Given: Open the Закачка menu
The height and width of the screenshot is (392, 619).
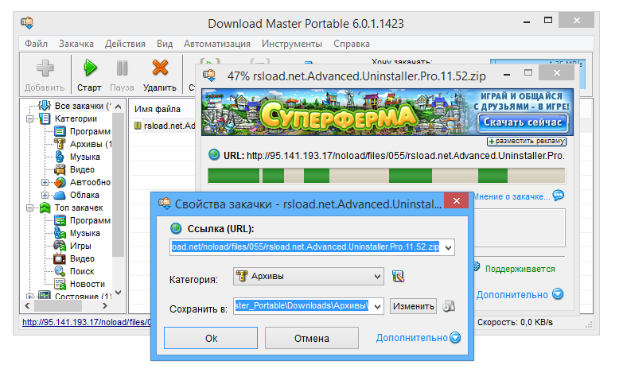Looking at the screenshot, I should pos(76,44).
